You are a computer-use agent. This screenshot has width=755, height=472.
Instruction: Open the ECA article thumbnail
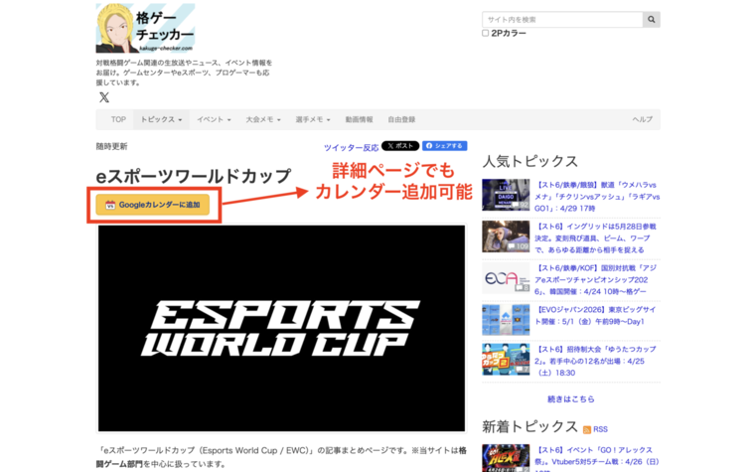506,278
